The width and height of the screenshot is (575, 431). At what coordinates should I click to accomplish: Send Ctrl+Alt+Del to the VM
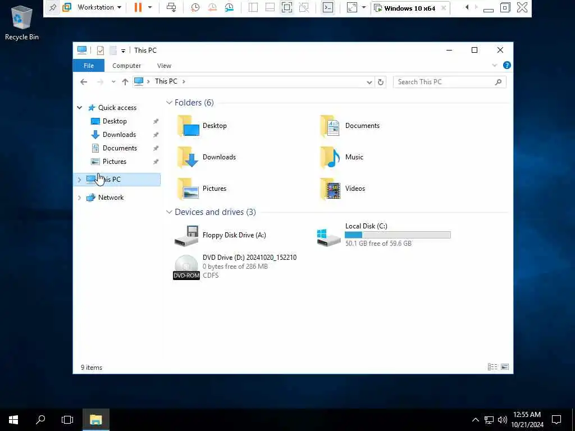pos(171,7)
